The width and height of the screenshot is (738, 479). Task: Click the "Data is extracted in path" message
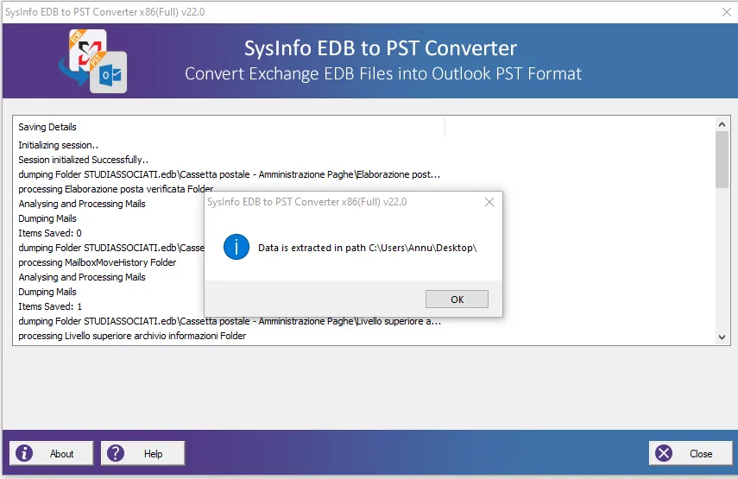(x=368, y=248)
